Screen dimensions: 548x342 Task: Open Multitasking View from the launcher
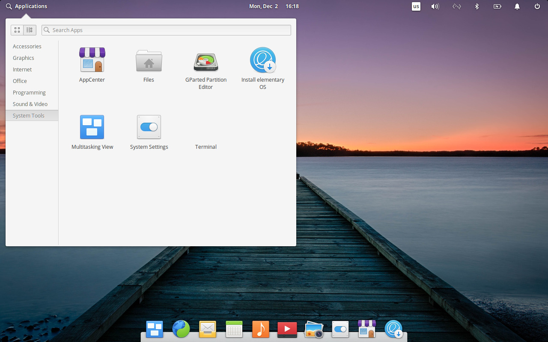click(x=92, y=127)
